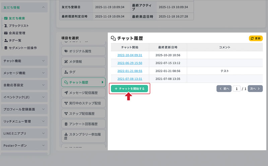The width and height of the screenshot is (268, 166).
Task: Select 友だち検索 in the sidebar
Action: click(x=16, y=18)
